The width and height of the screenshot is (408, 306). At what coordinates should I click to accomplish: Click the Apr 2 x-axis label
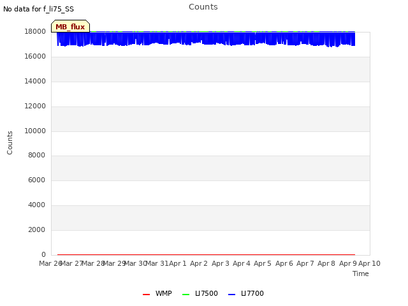(x=199, y=263)
